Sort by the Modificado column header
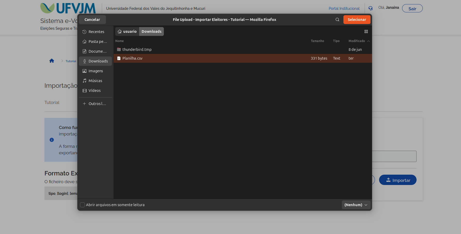461x234 pixels. 359,41
